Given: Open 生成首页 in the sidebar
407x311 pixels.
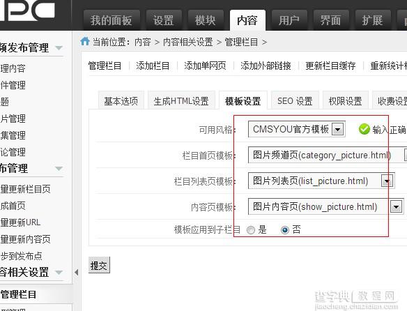Looking at the screenshot, I should [x=13, y=206].
